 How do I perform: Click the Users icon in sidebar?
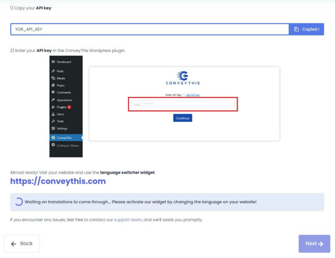[x=53, y=114]
